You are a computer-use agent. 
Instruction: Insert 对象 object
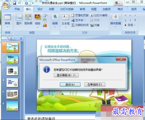pyautogui.click(x=95, y=25)
